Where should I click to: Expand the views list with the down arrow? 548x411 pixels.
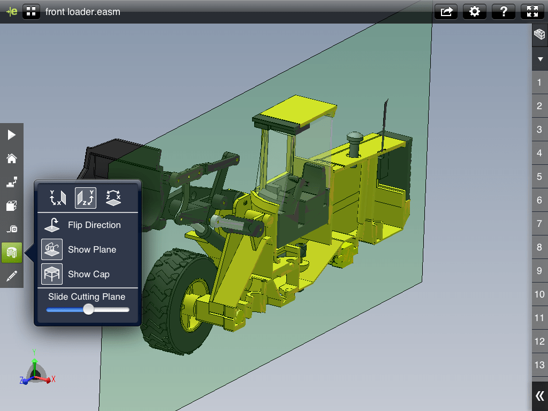pyautogui.click(x=539, y=58)
